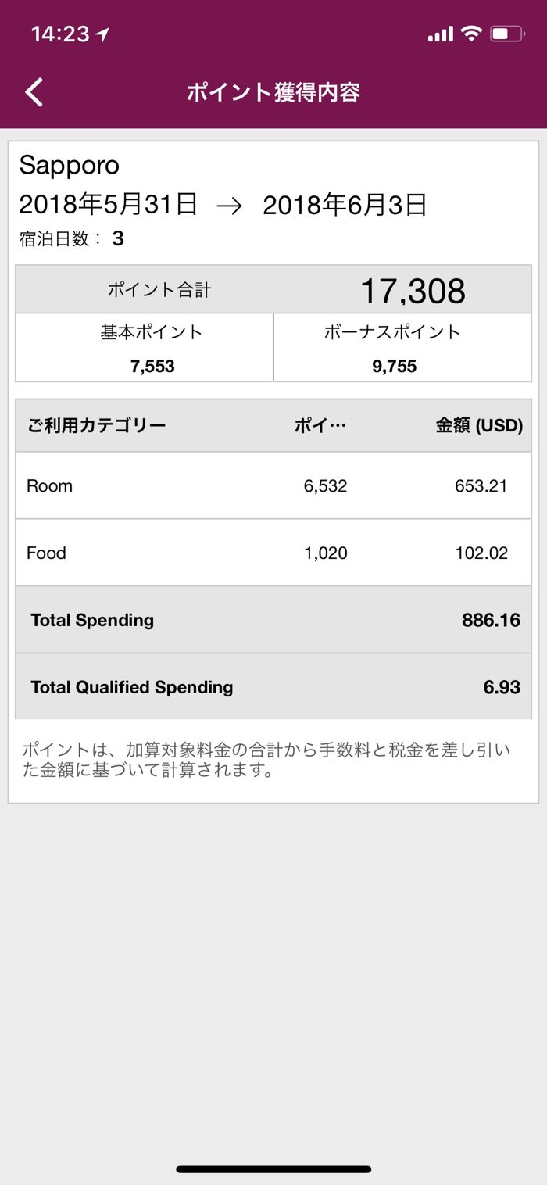This screenshot has width=547, height=1185.
Task: Tap the Wi-Fi status icon
Action: (470, 34)
